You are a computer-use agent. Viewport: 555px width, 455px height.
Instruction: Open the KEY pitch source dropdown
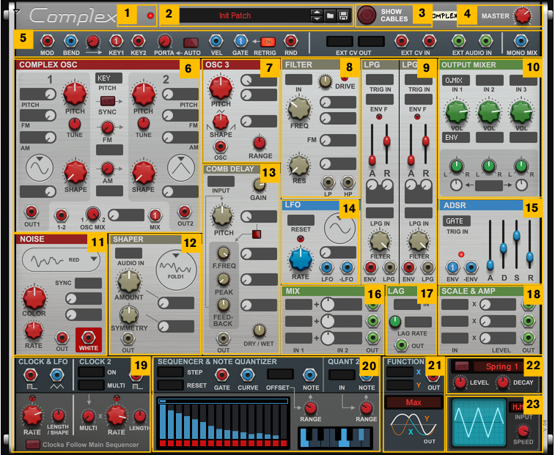pos(109,78)
